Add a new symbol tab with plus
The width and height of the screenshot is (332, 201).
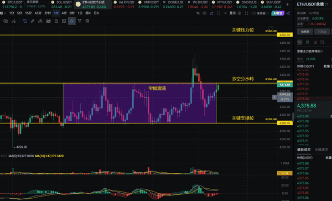(x=287, y=4)
